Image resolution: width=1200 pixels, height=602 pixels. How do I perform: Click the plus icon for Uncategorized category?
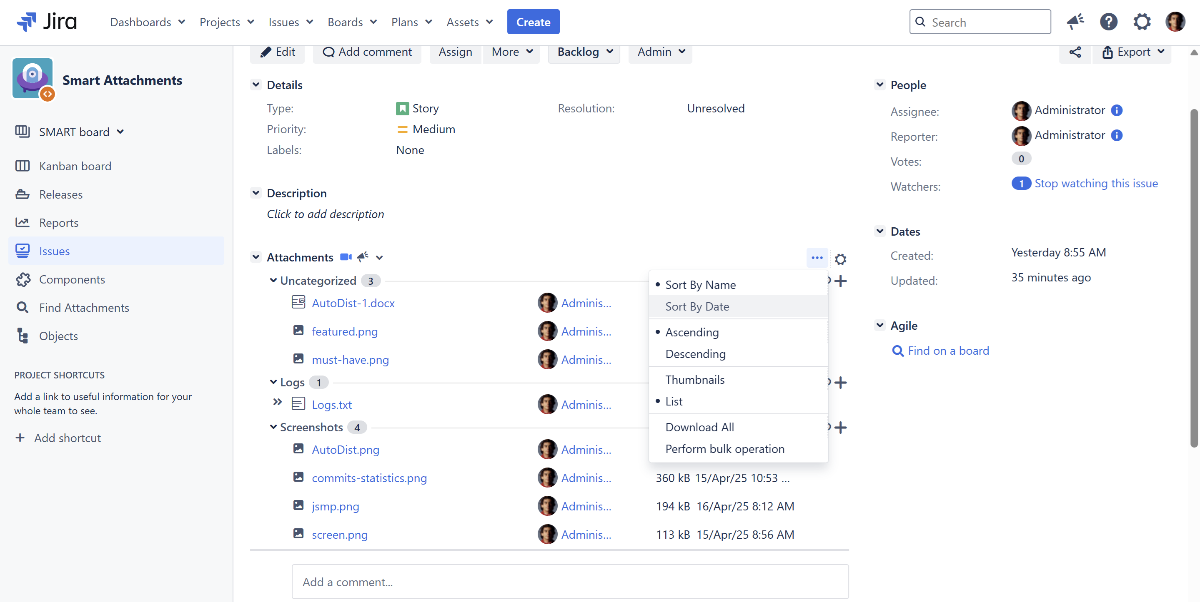pos(841,281)
